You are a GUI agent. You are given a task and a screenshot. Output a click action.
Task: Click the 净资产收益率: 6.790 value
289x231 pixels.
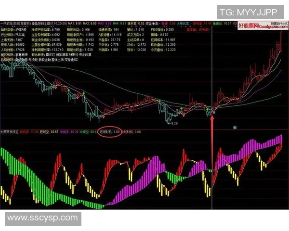coord(46,30)
